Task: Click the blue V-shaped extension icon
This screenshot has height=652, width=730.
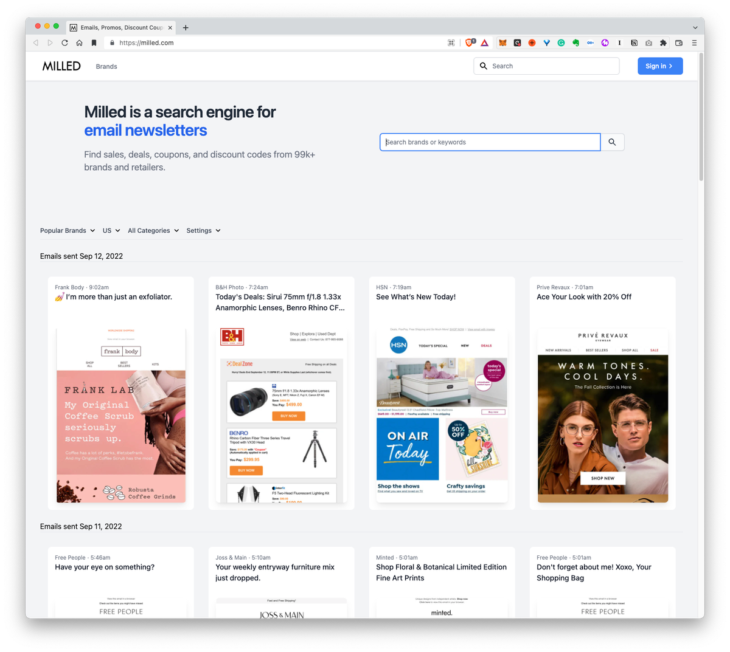Action: [x=546, y=43]
